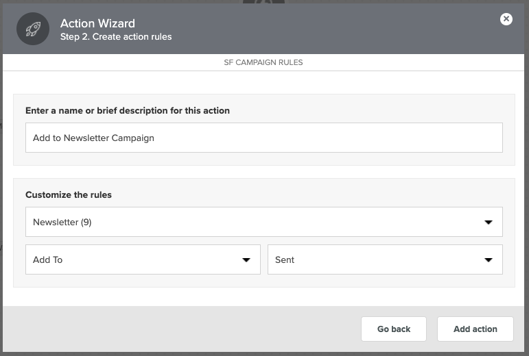This screenshot has height=356, width=529.
Task: Click the 'Step 2. Create action rules' subtitle
Action: click(116, 37)
